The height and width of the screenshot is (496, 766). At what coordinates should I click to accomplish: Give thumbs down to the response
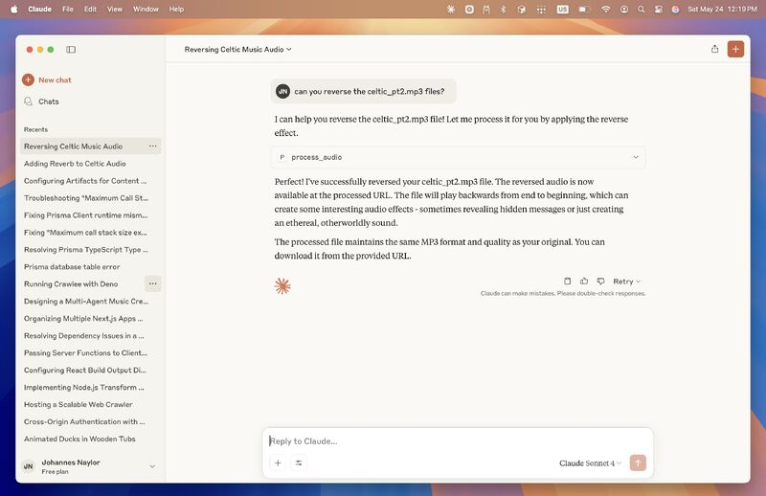pyautogui.click(x=600, y=282)
